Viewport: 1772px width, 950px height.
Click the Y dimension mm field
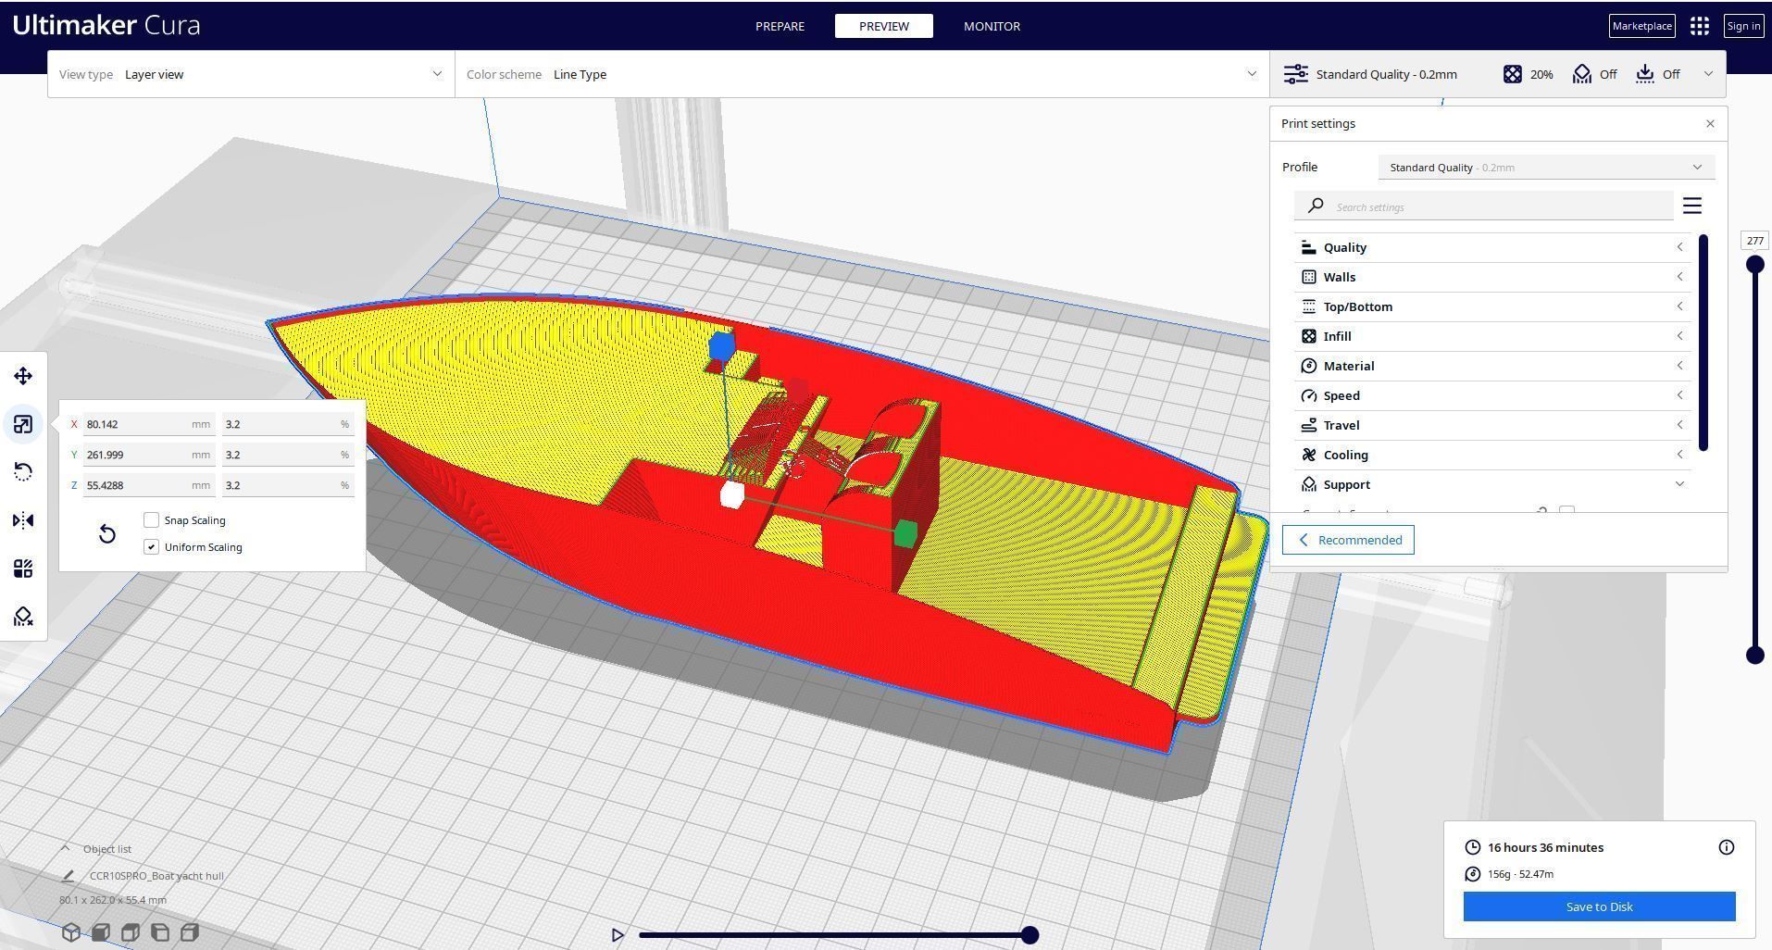[149, 455]
